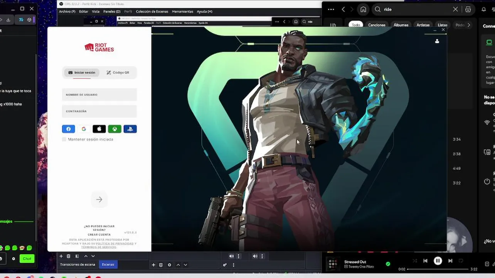This screenshot has height=278, width=495.
Task: Open Herramientas menu in OBS
Action: click(182, 12)
